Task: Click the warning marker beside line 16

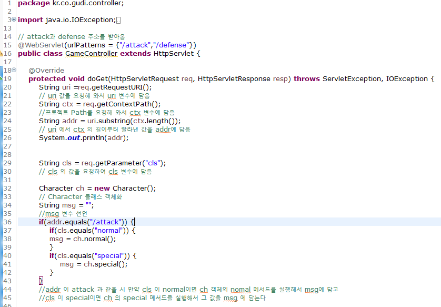Action: click(x=1, y=53)
